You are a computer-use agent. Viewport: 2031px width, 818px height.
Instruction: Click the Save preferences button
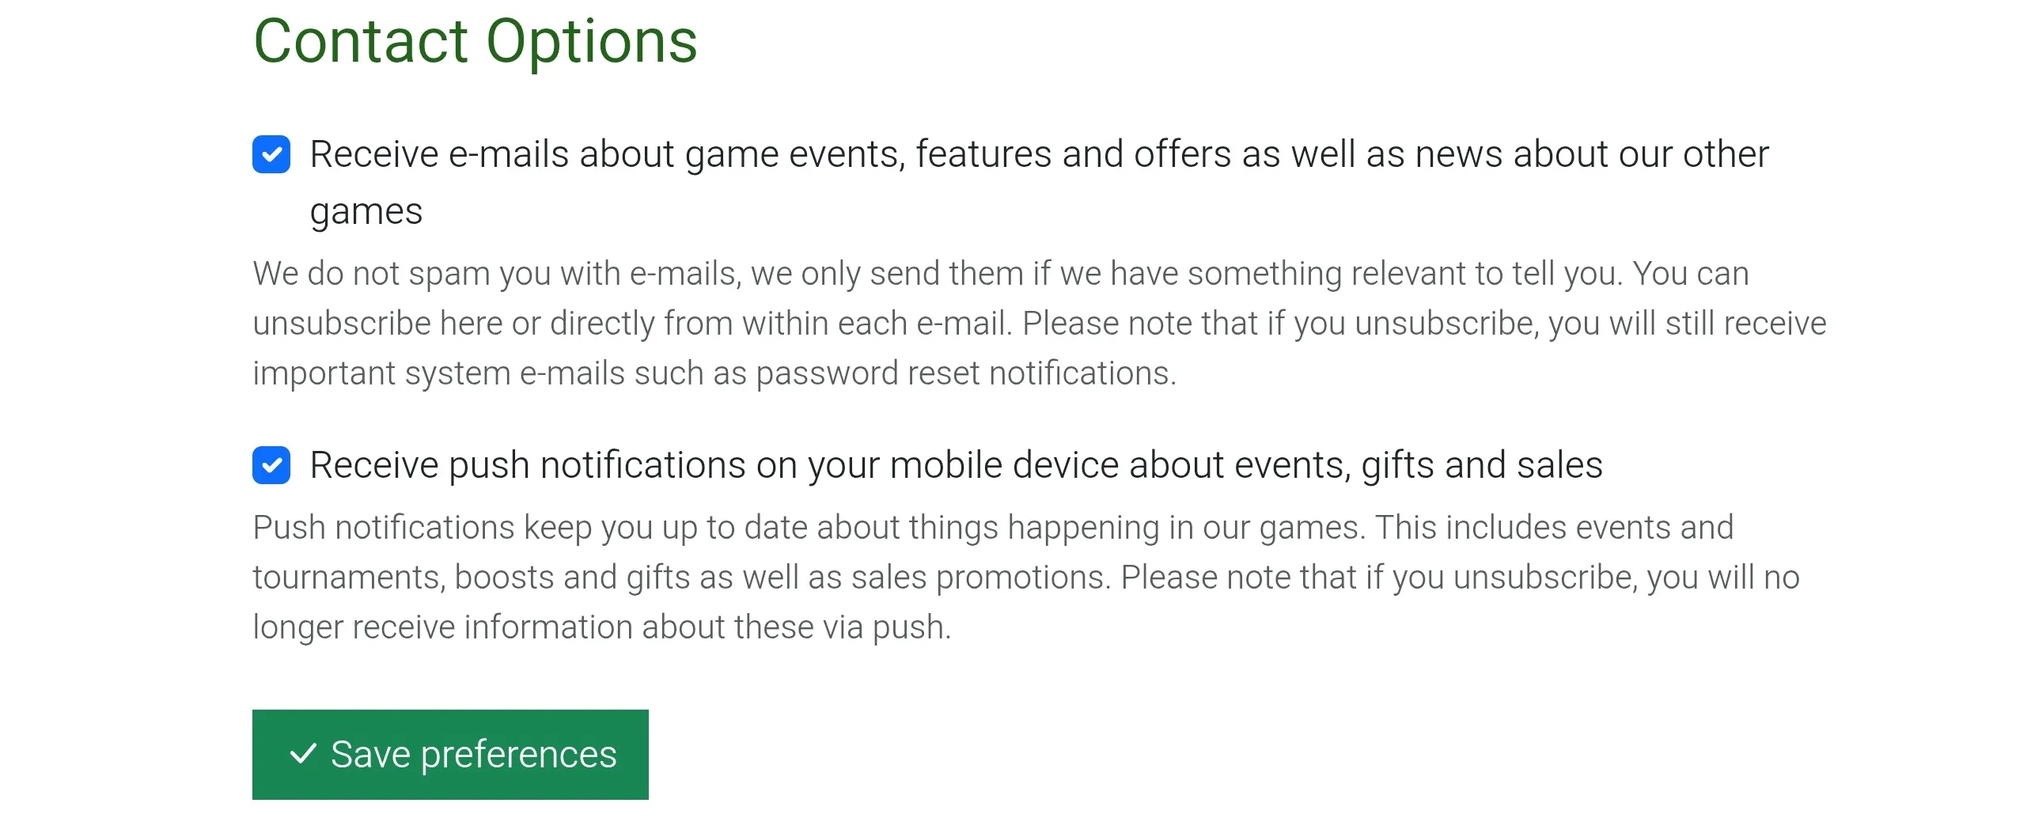coord(450,755)
